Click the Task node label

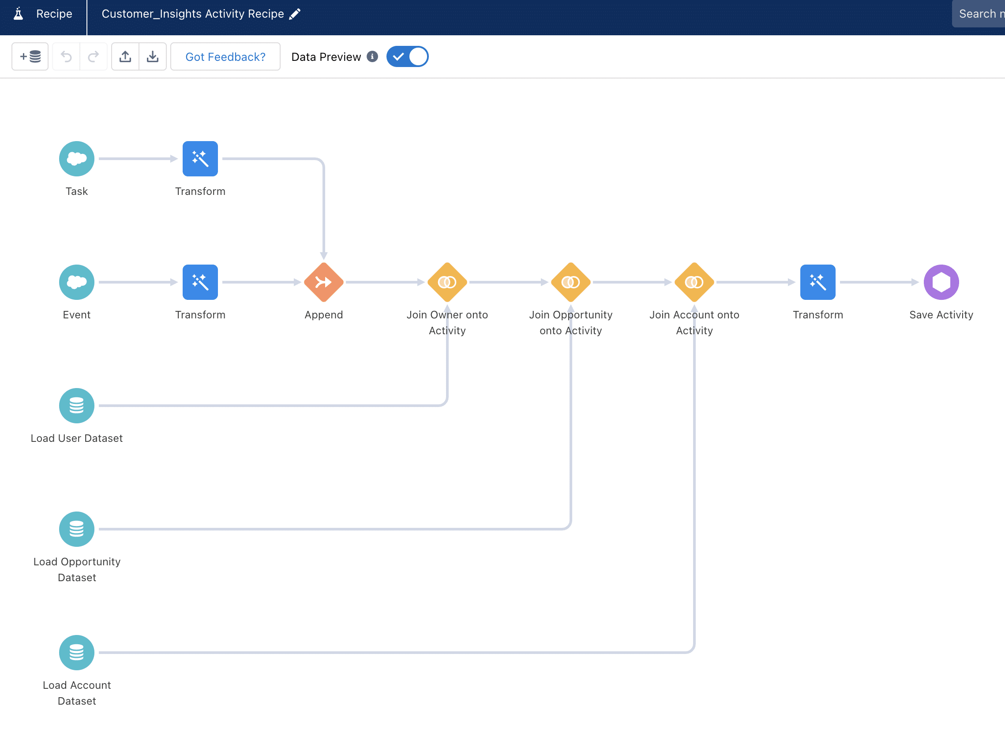click(x=77, y=191)
